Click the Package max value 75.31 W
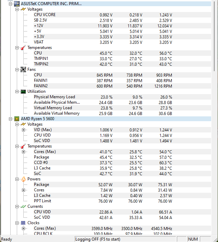Image resolution: width=218 pixels, height=242 pixels. pos(165,185)
